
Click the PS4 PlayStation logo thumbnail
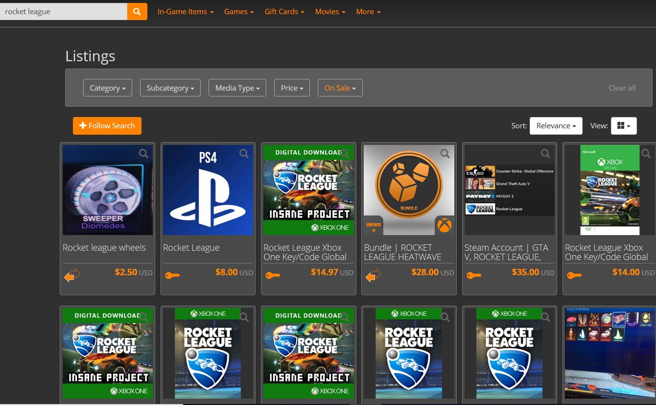(208, 190)
